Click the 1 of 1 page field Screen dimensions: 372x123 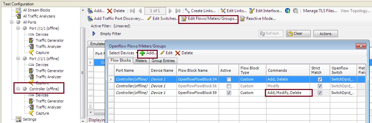tap(155, 11)
